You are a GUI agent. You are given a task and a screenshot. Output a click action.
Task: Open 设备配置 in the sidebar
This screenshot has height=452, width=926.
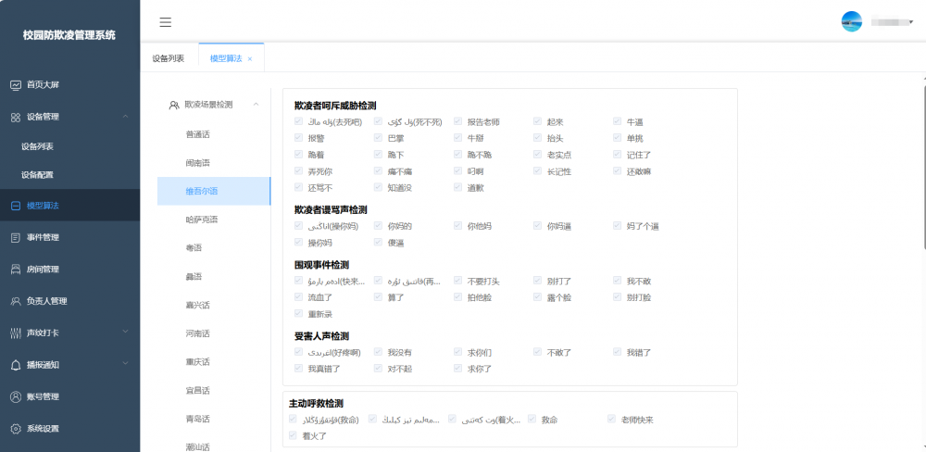[44, 175]
